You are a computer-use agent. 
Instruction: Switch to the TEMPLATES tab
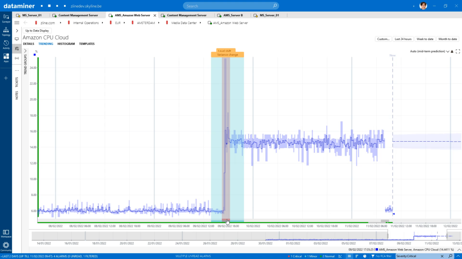(x=87, y=44)
